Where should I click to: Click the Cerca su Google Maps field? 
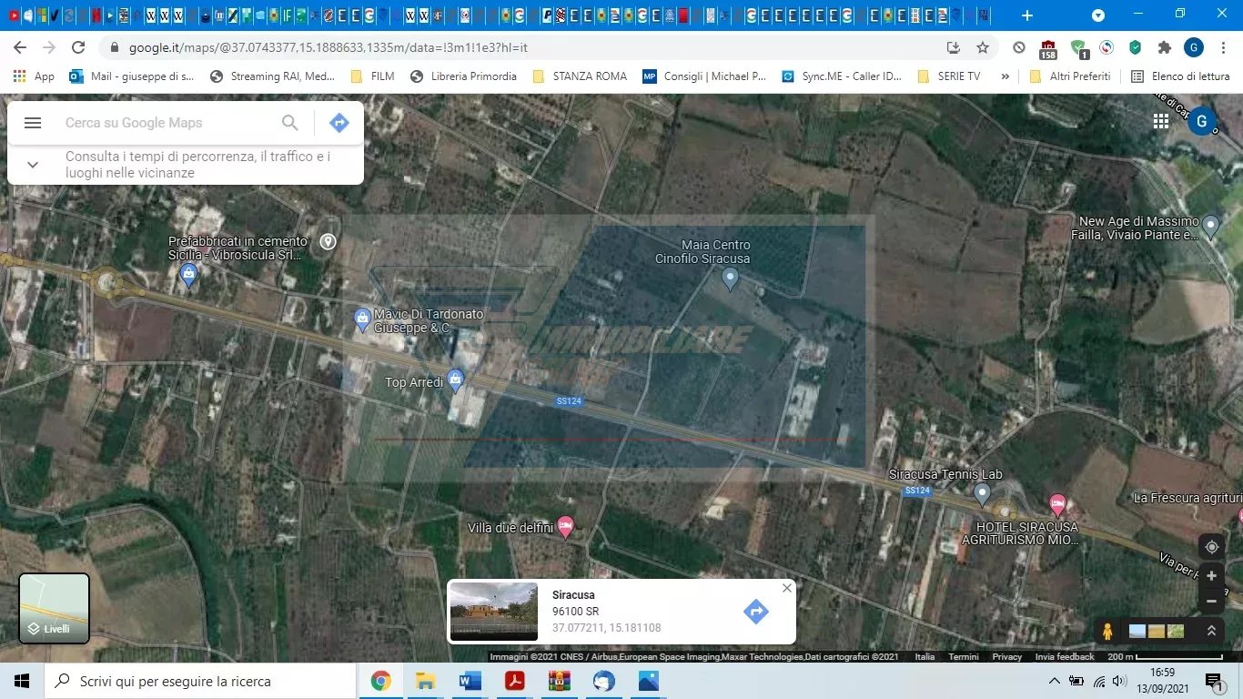pos(168,123)
